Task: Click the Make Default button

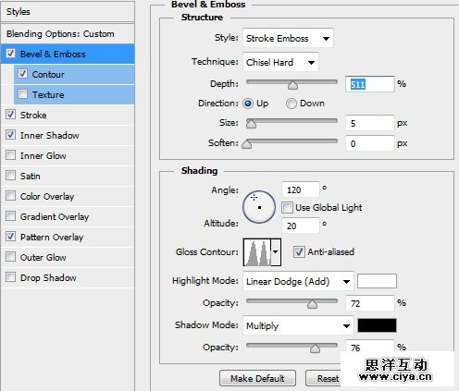Action: 257,378
